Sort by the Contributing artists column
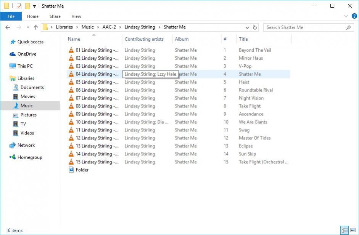Image resolution: width=359 pixels, height=235 pixels. coord(144,39)
